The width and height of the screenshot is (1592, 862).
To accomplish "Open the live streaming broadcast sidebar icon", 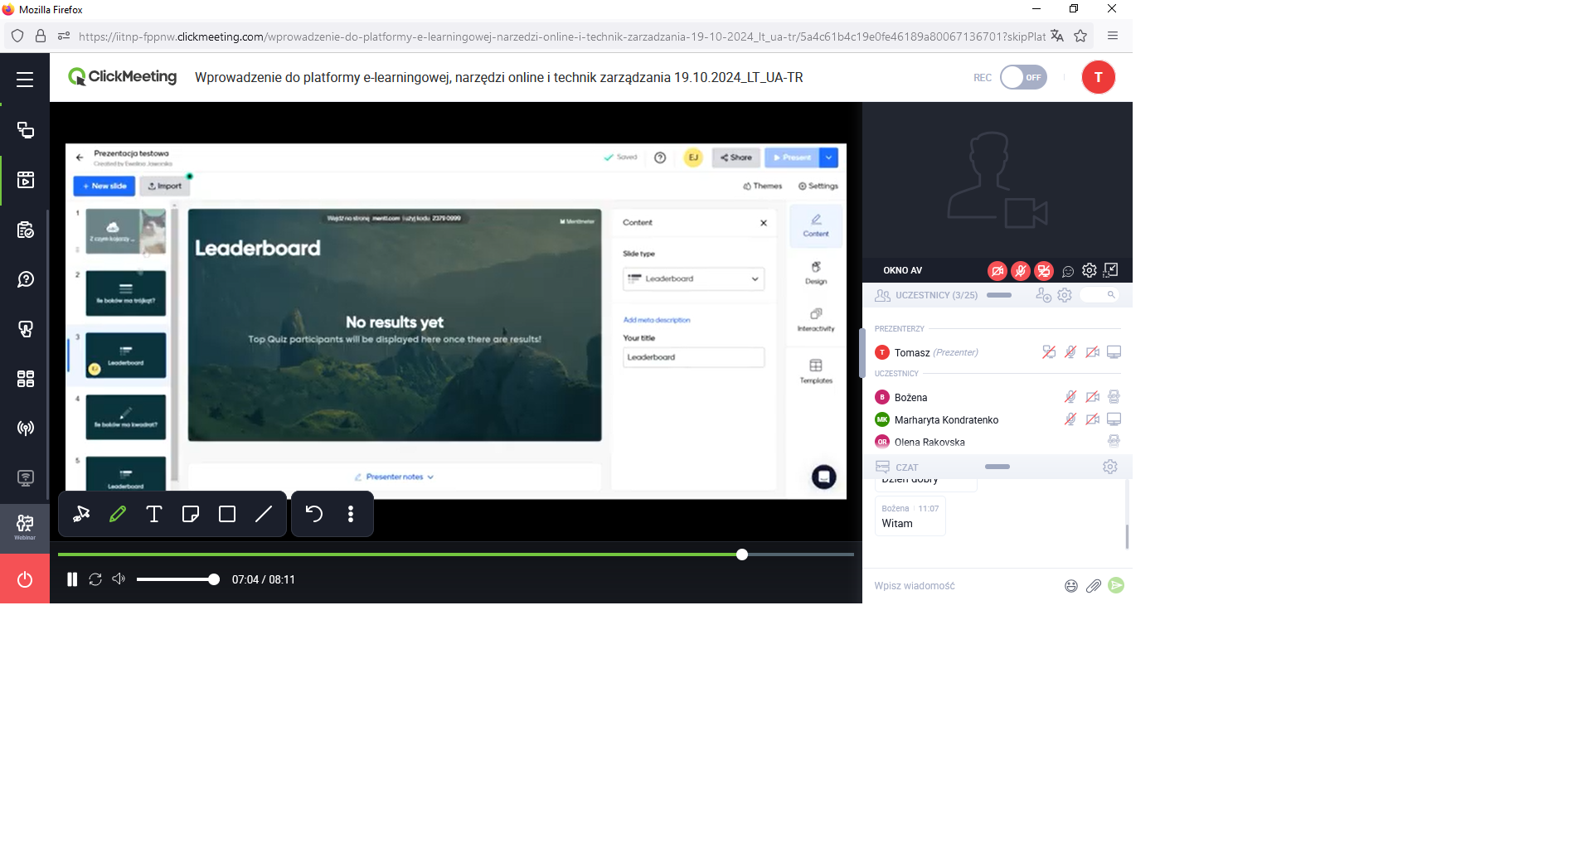I will tap(26, 429).
